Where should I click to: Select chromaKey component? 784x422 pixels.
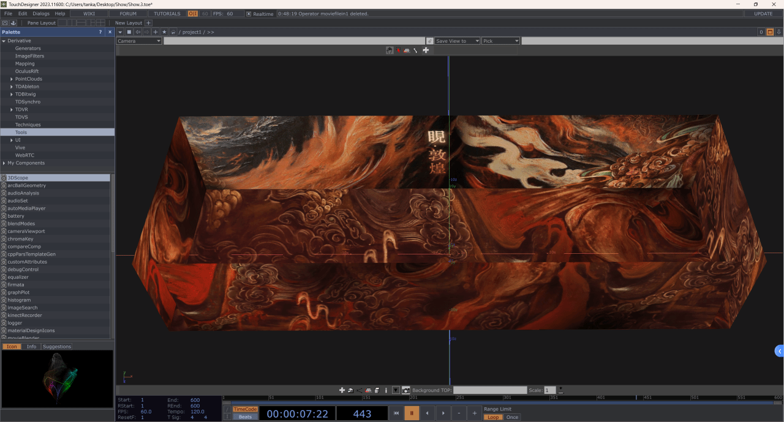56,239
